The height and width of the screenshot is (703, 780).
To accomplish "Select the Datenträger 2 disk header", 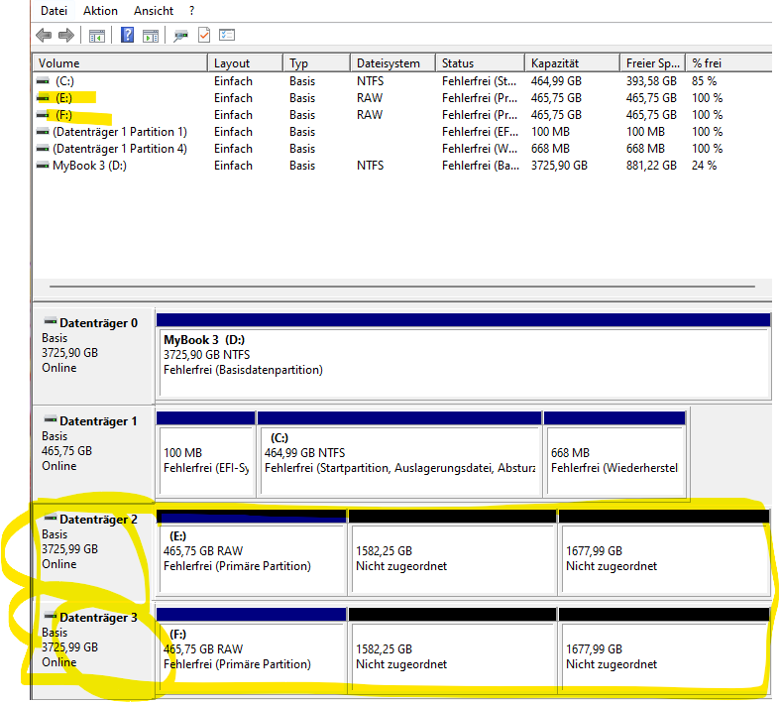I will coord(93,552).
